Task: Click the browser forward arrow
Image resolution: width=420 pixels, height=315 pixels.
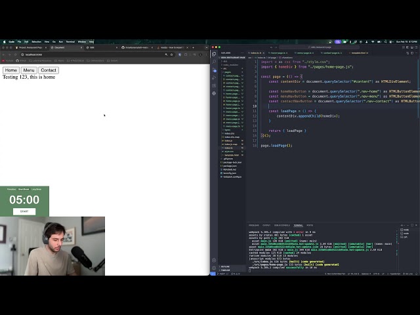Action: click(9, 54)
